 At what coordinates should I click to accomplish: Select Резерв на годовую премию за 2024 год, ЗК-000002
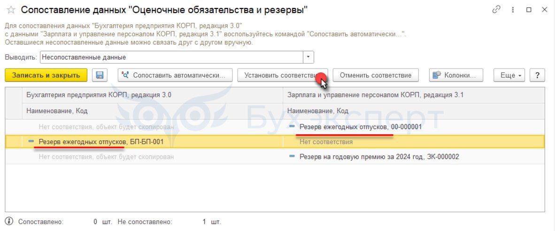coord(379,156)
